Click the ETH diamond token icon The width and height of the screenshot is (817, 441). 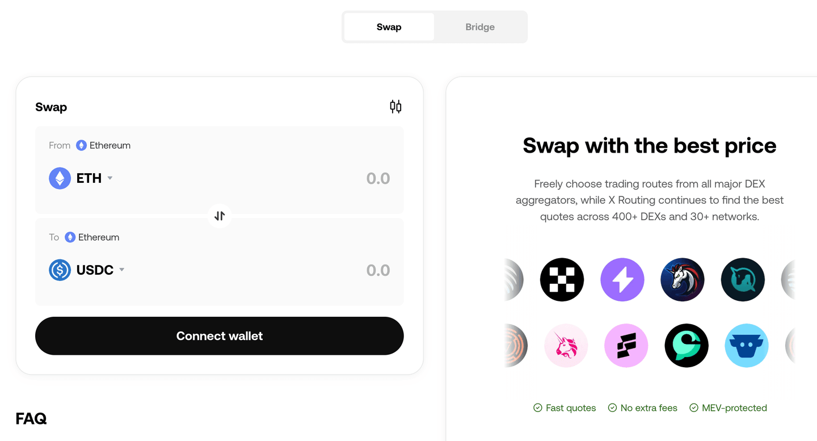(x=60, y=178)
